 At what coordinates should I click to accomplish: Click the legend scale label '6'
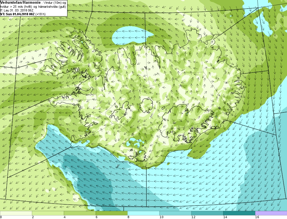tap(96, 217)
